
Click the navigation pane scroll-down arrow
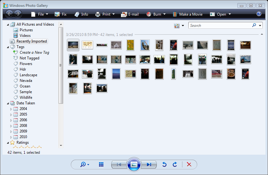[61, 146]
